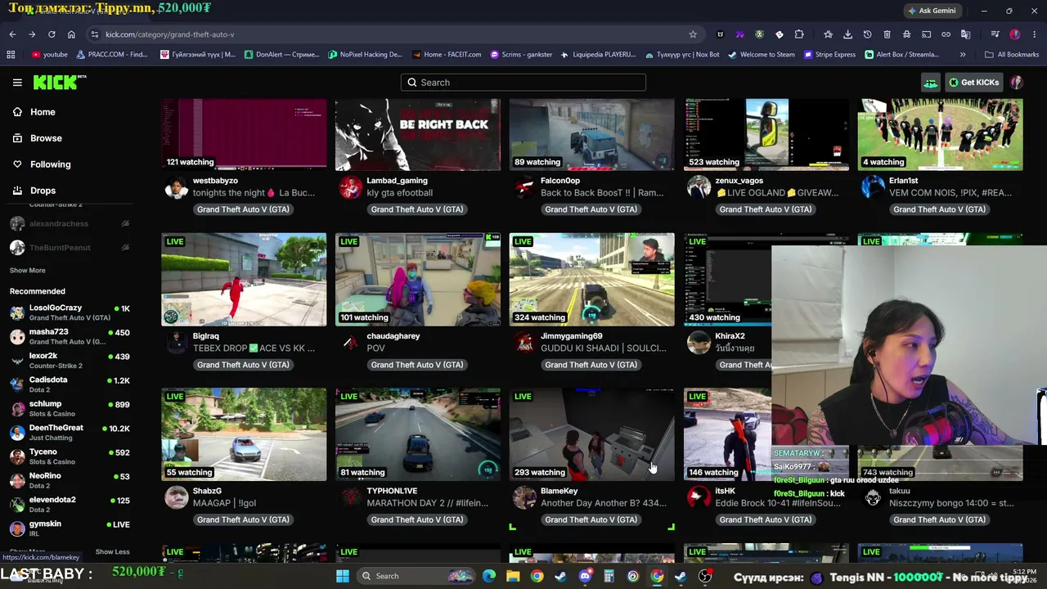Open File Explorer from taskbar
This screenshot has width=1047, height=589.
pyautogui.click(x=513, y=576)
